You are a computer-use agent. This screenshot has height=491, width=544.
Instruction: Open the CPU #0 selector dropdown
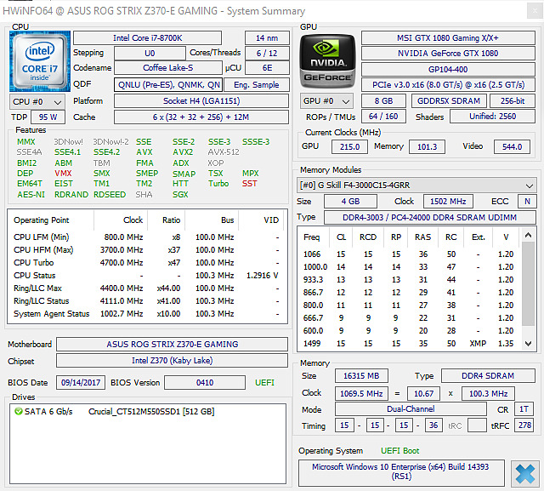(37, 102)
